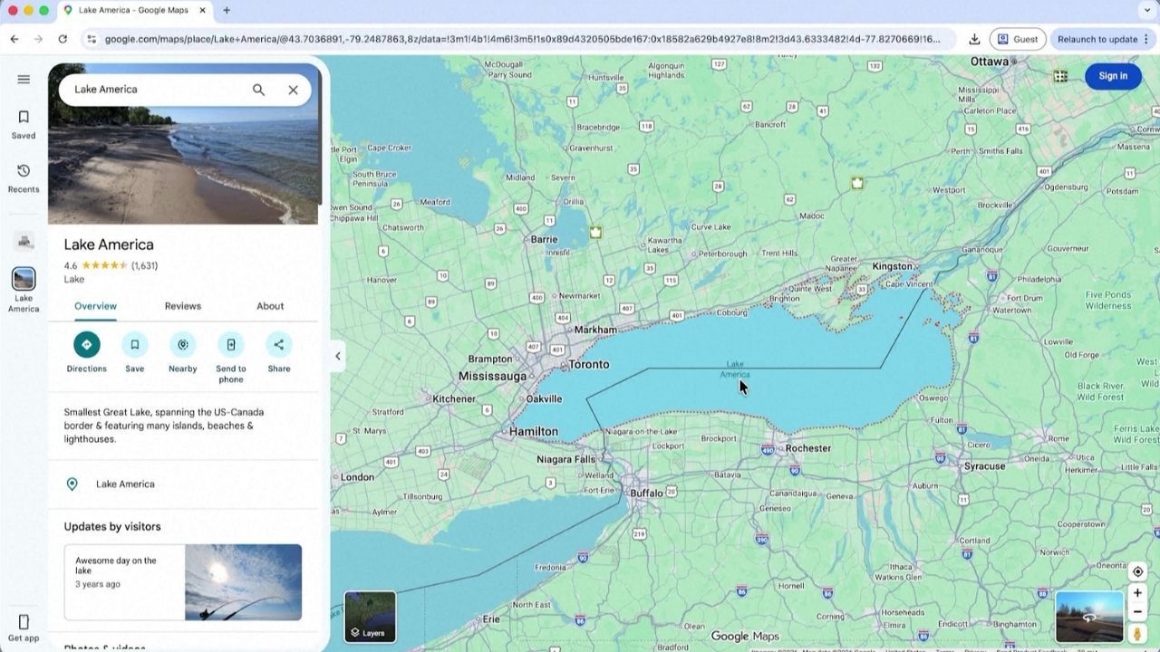Click the Syracuse label on map
This screenshot has width=1160, height=652.
pos(984,466)
